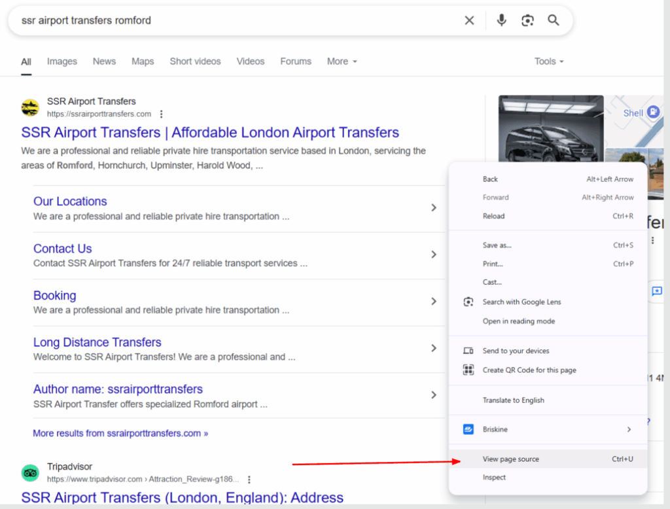Switch to the Images search tab
The height and width of the screenshot is (509, 670).
coord(62,61)
